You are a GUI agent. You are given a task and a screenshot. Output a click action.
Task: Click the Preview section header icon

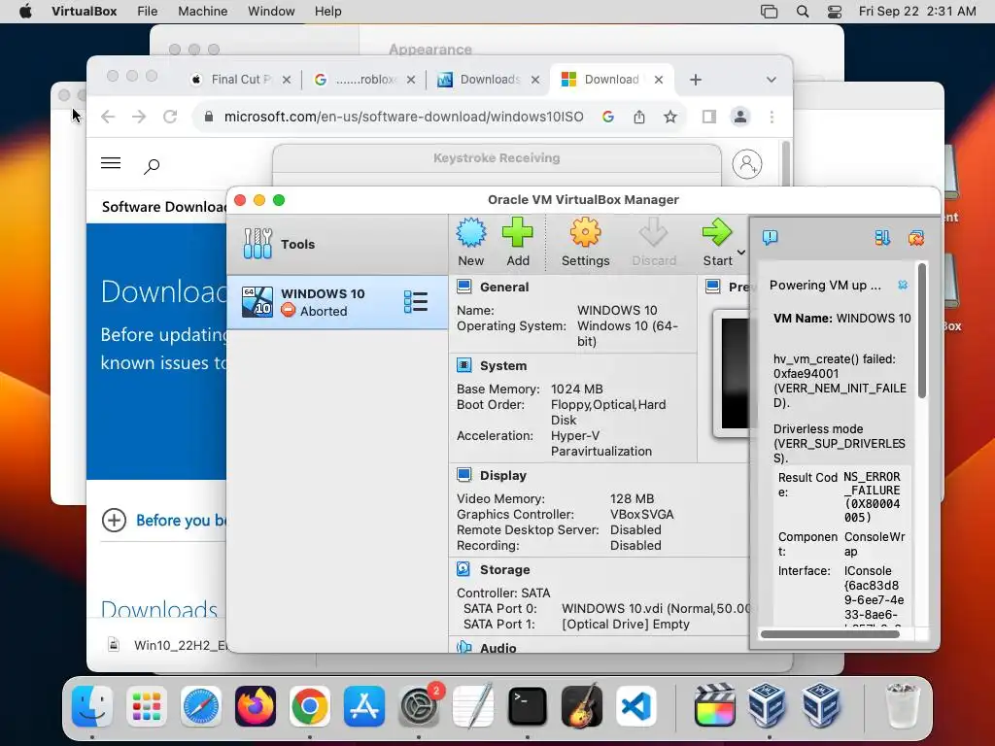pos(713,287)
